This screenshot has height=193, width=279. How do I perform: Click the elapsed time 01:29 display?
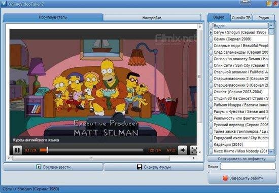[x=30, y=150]
